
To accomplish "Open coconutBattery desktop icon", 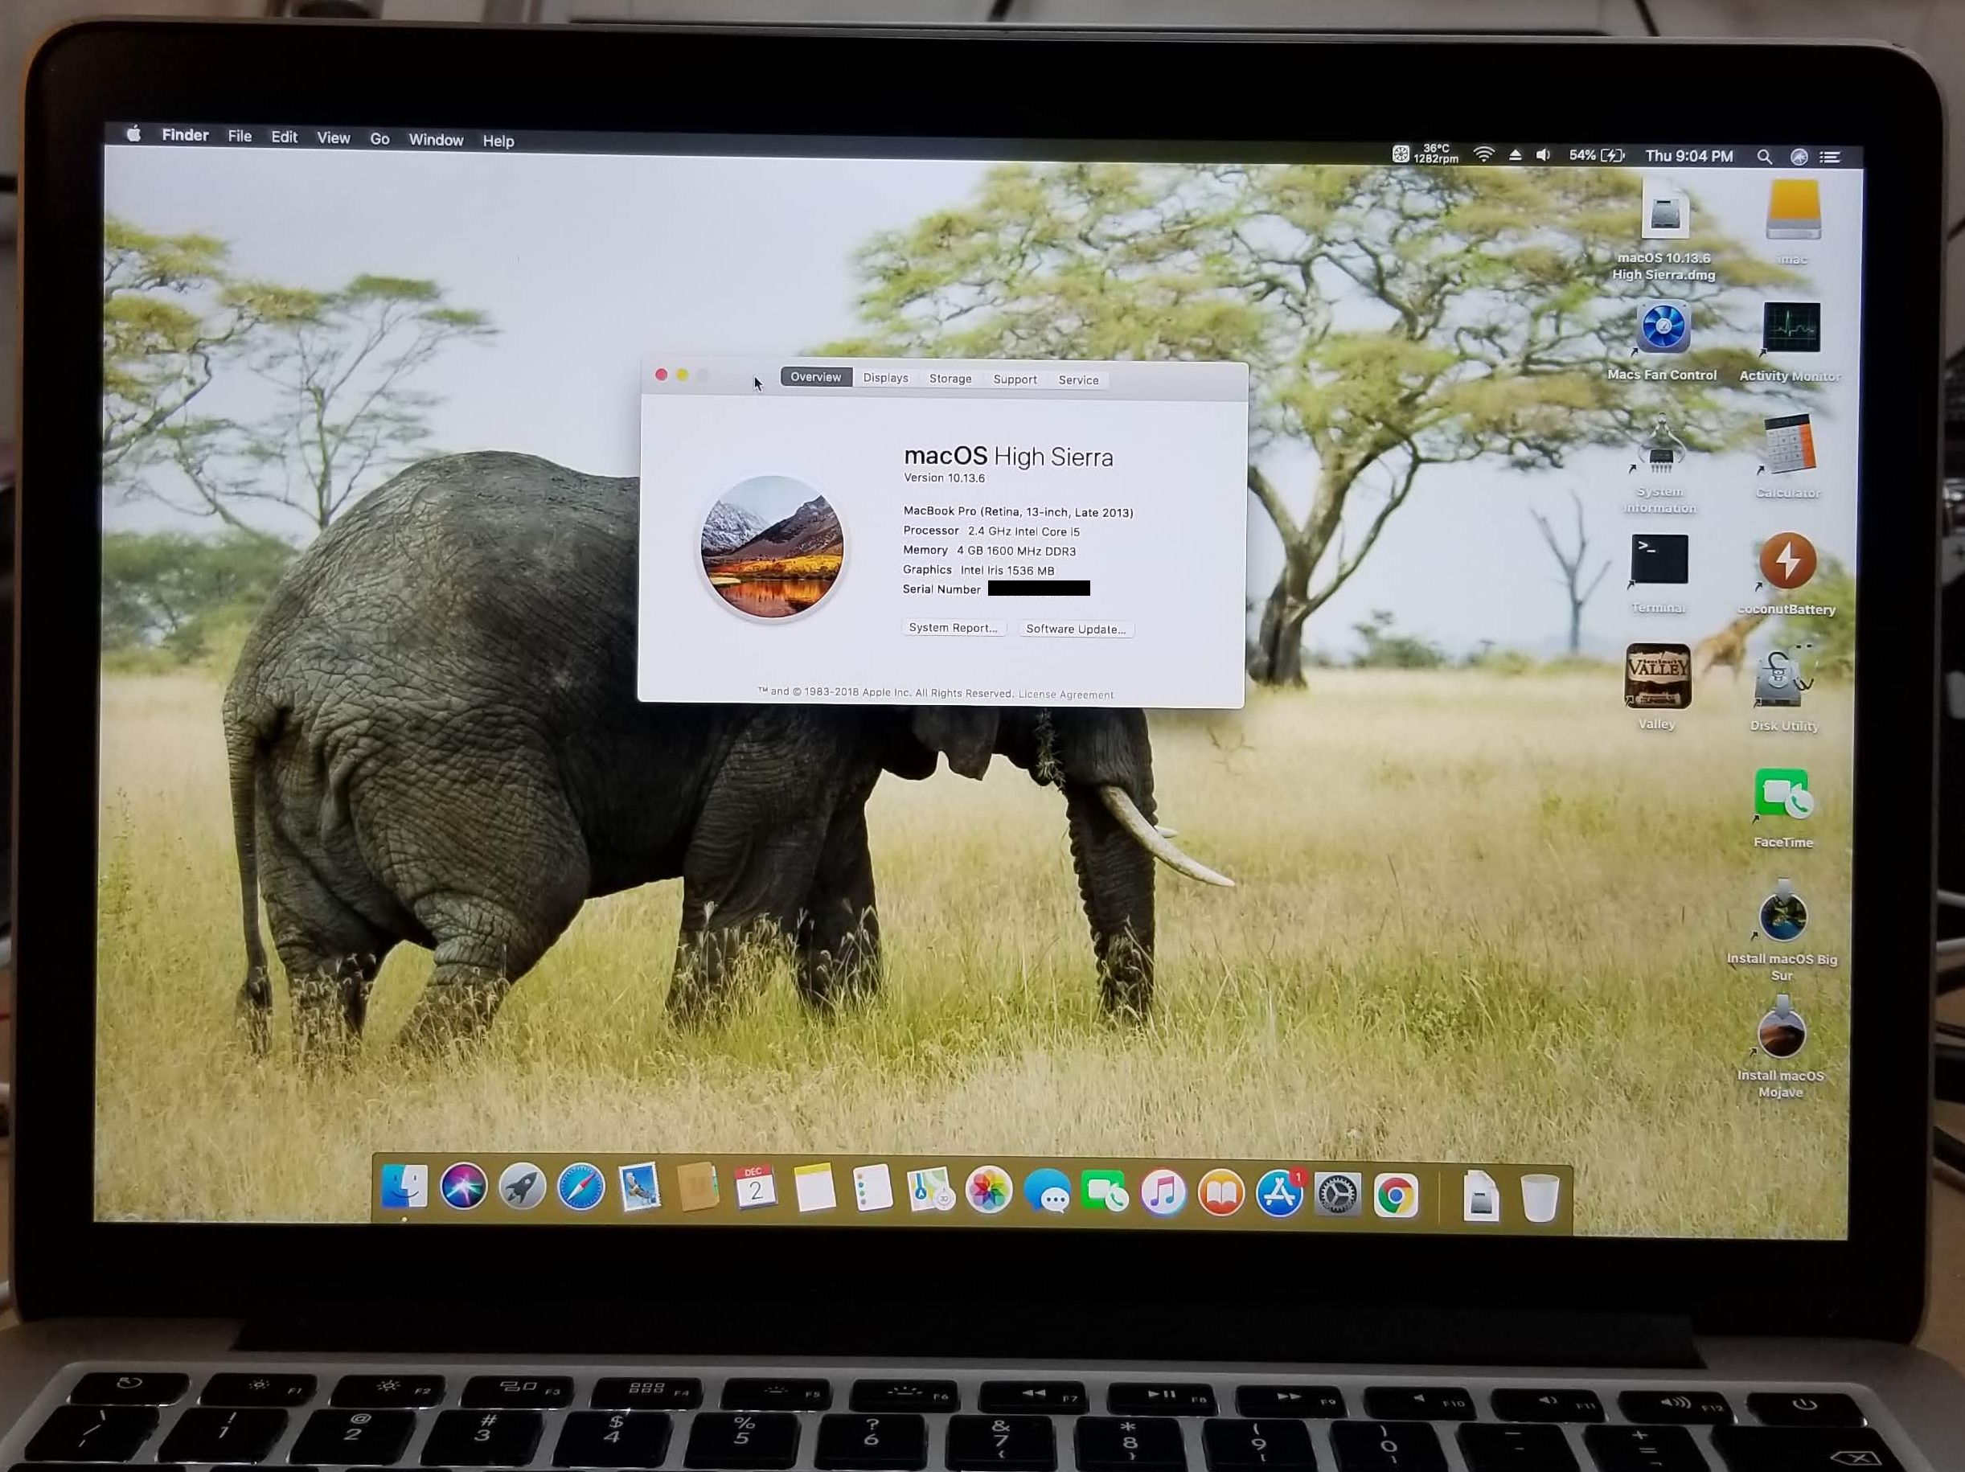I will click(1787, 561).
